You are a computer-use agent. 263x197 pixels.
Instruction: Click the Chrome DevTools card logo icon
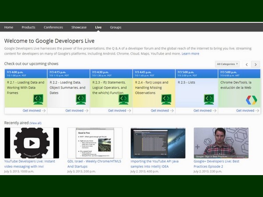[x=252, y=100]
